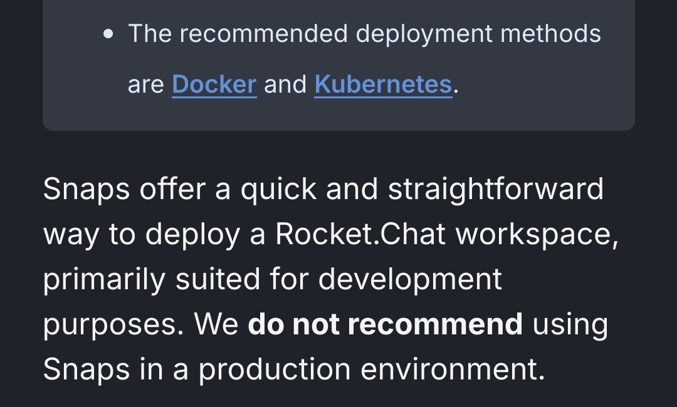Click the word 'production' in the last line

point(274,370)
